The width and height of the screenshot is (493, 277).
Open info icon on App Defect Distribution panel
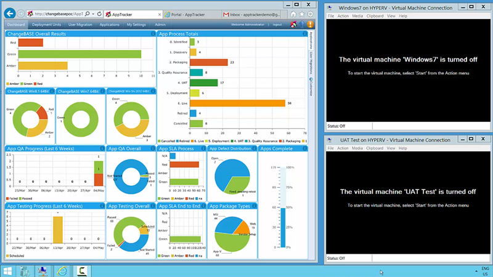(254, 148)
